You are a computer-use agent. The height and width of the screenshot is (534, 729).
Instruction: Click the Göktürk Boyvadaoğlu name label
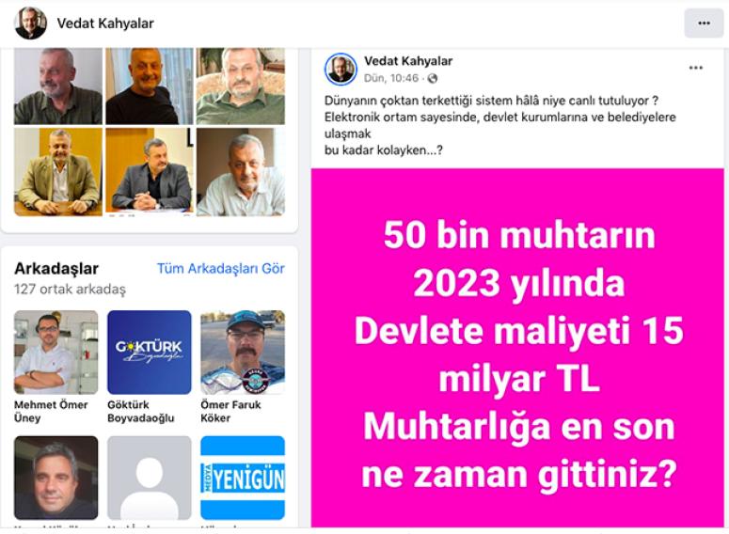[x=140, y=411]
